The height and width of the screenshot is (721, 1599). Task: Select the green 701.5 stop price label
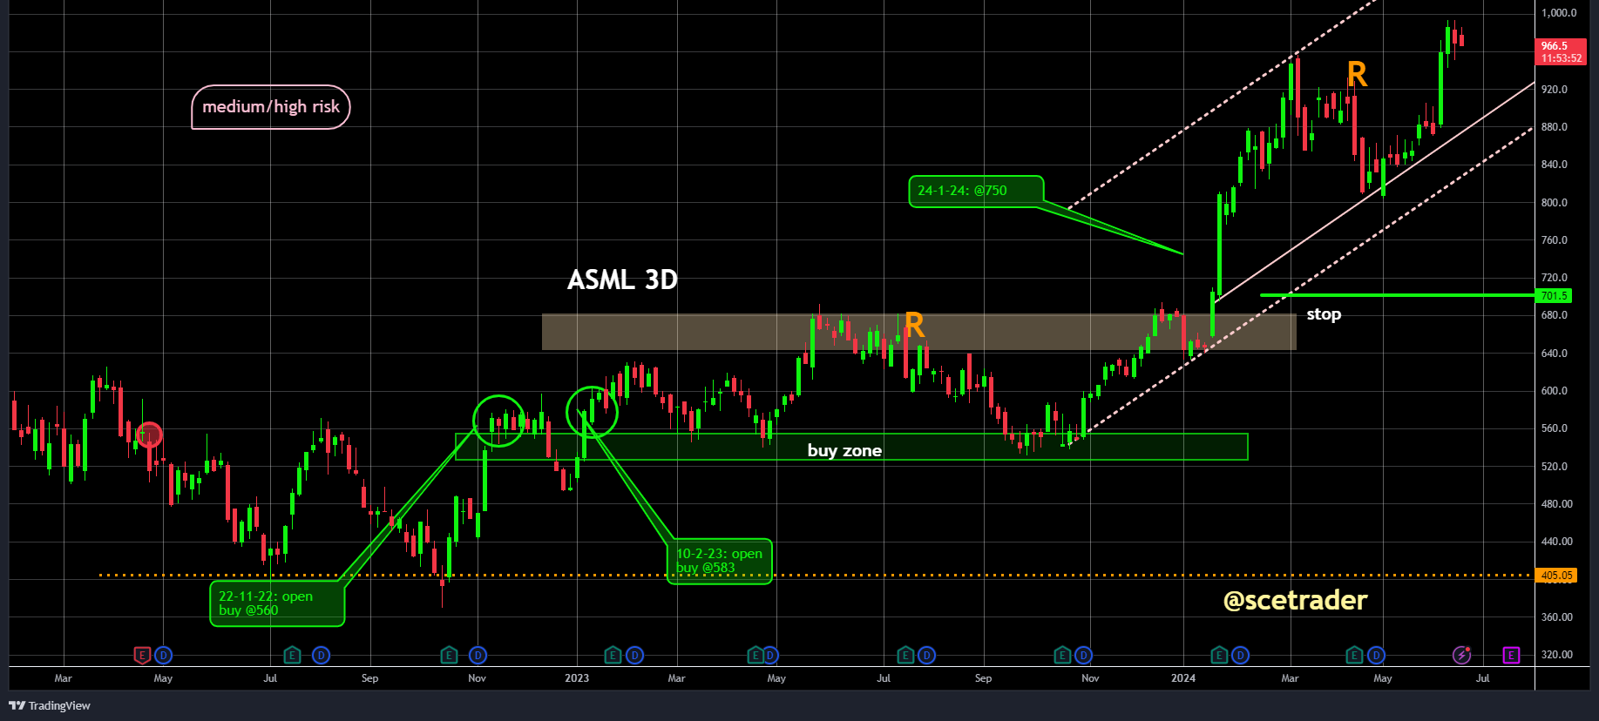pos(1554,296)
